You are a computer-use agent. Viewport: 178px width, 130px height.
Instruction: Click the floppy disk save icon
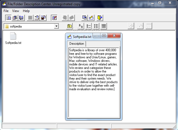[x=43, y=18]
